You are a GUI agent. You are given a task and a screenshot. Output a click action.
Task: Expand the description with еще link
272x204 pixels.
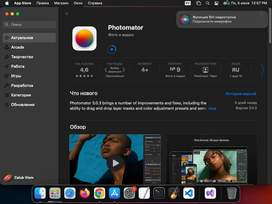tap(212, 108)
